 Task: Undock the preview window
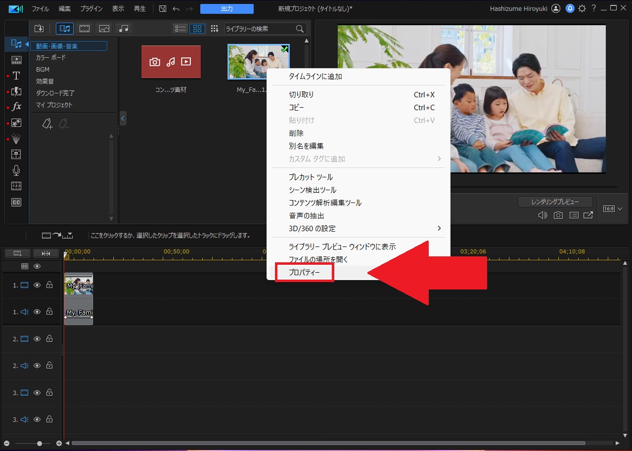pyautogui.click(x=588, y=215)
